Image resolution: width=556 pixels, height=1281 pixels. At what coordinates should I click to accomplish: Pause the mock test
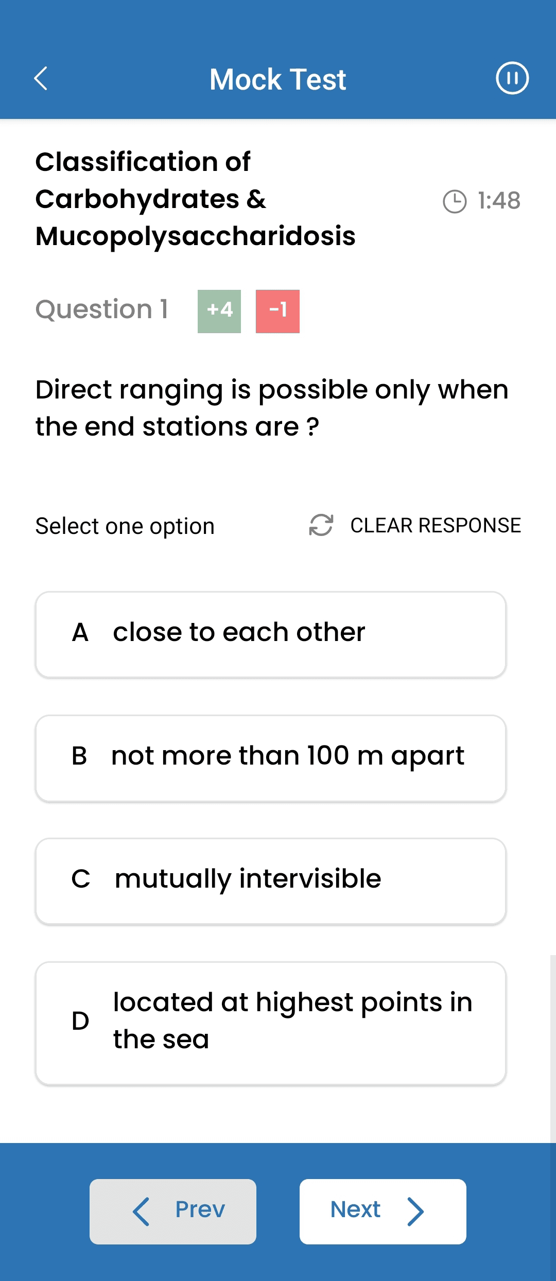point(512,78)
